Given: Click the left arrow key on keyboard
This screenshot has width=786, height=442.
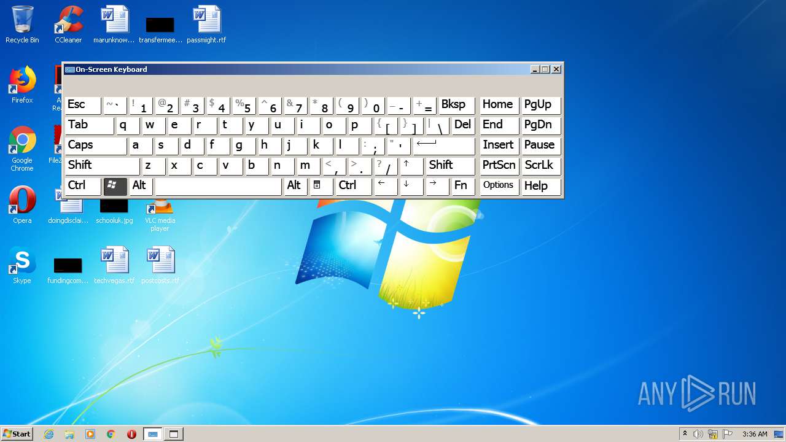Looking at the screenshot, I should point(386,186).
